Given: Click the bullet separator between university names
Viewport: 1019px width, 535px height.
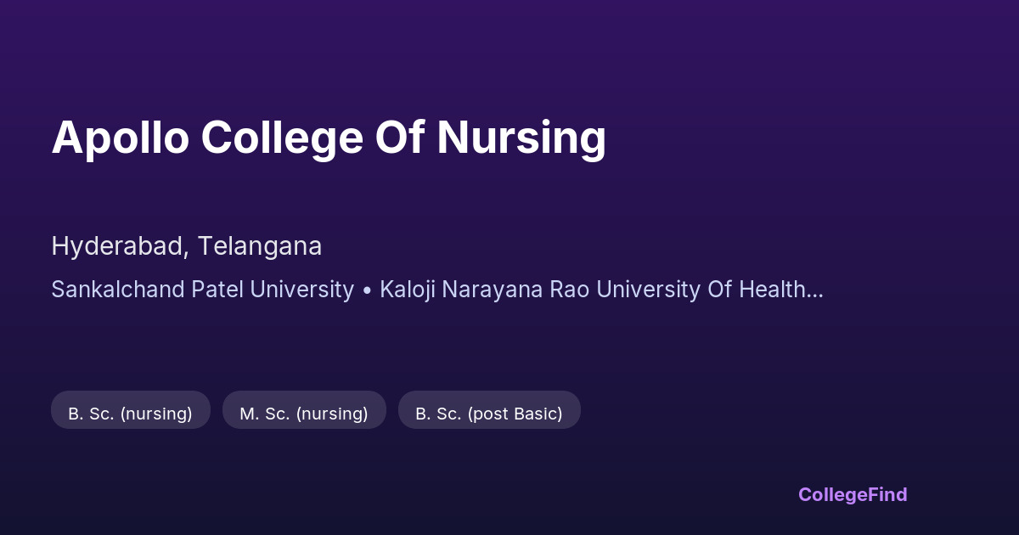Looking at the screenshot, I should coord(367,290).
